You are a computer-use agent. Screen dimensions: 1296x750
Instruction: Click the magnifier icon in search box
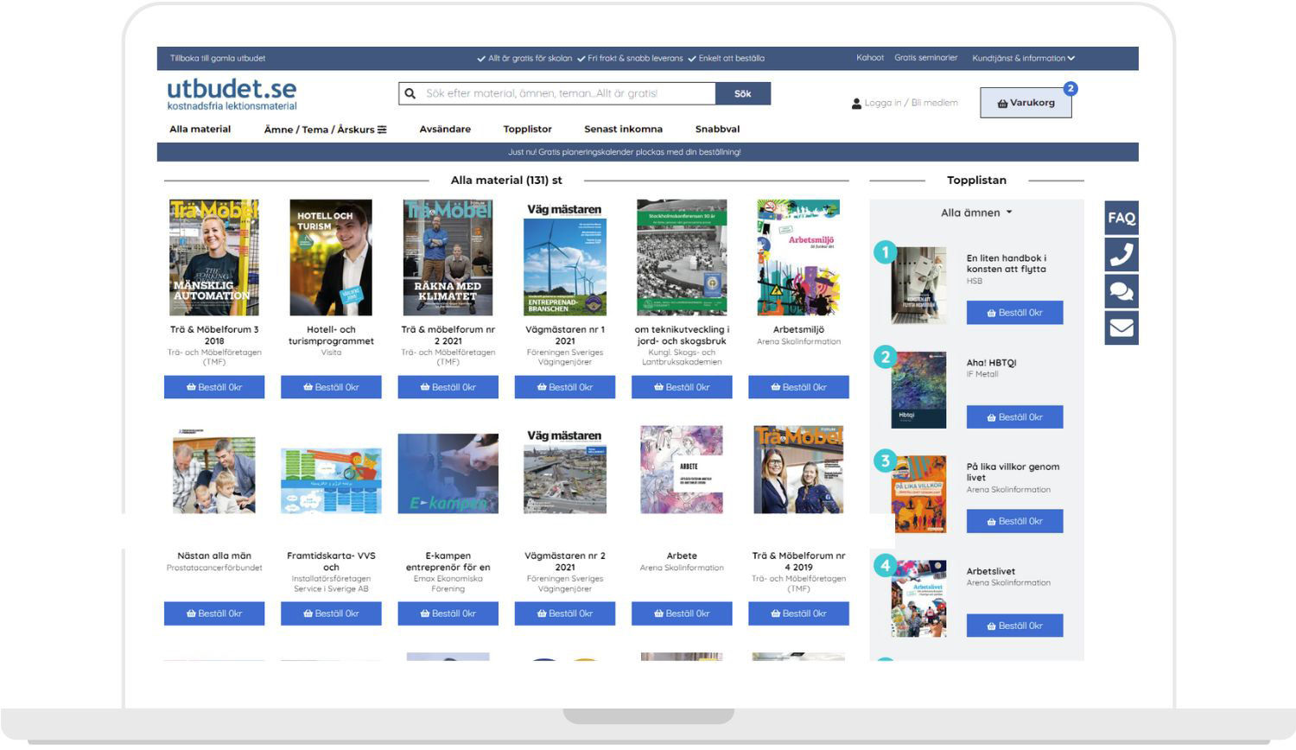tap(410, 93)
